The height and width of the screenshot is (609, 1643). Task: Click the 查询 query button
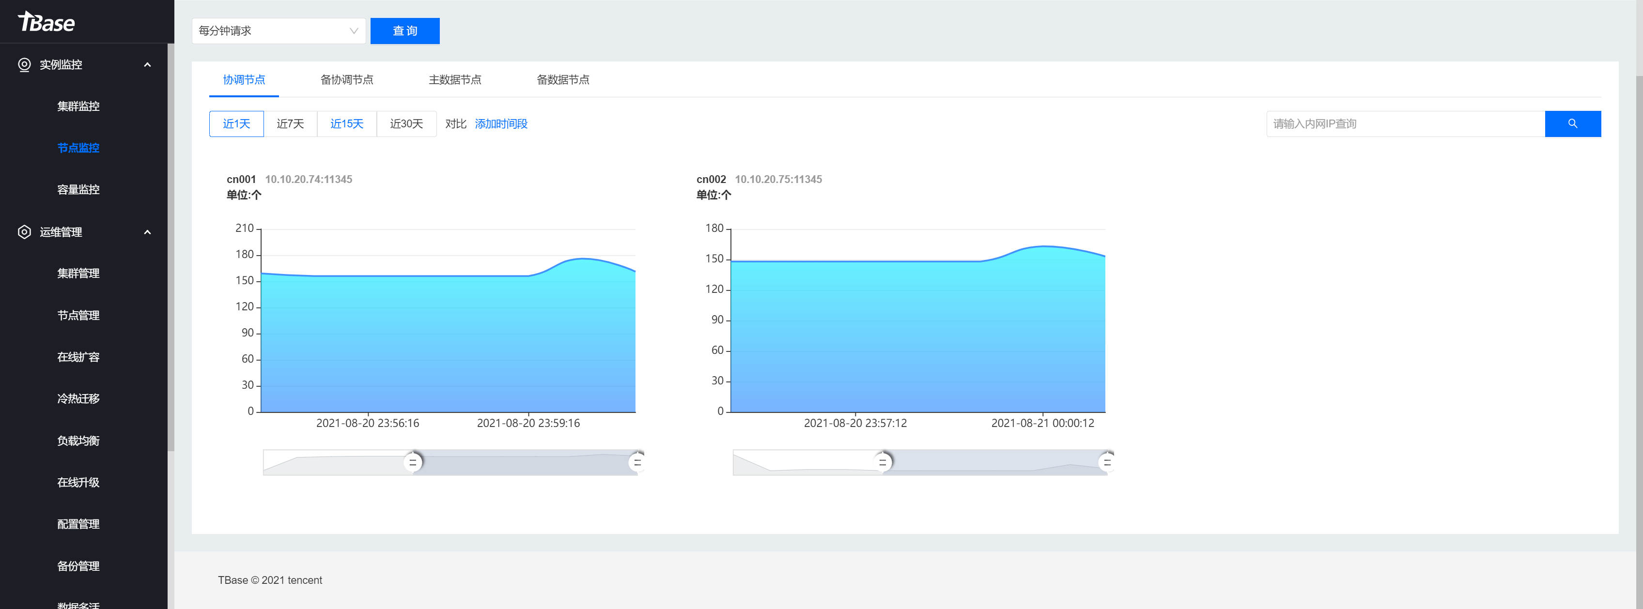(405, 30)
